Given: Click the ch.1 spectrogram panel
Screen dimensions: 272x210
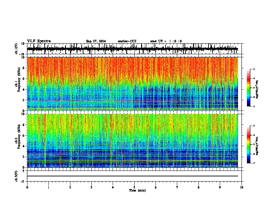Looking at the screenshot, I should (132, 84).
